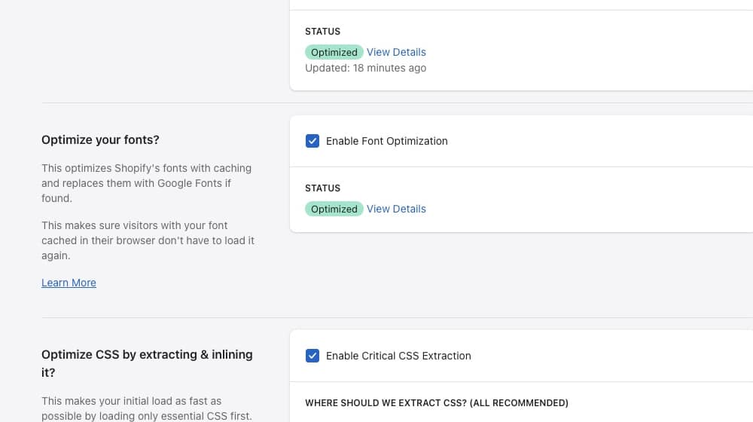
Task: Click the paragraph about visitors' cached fonts
Action: click(148, 240)
